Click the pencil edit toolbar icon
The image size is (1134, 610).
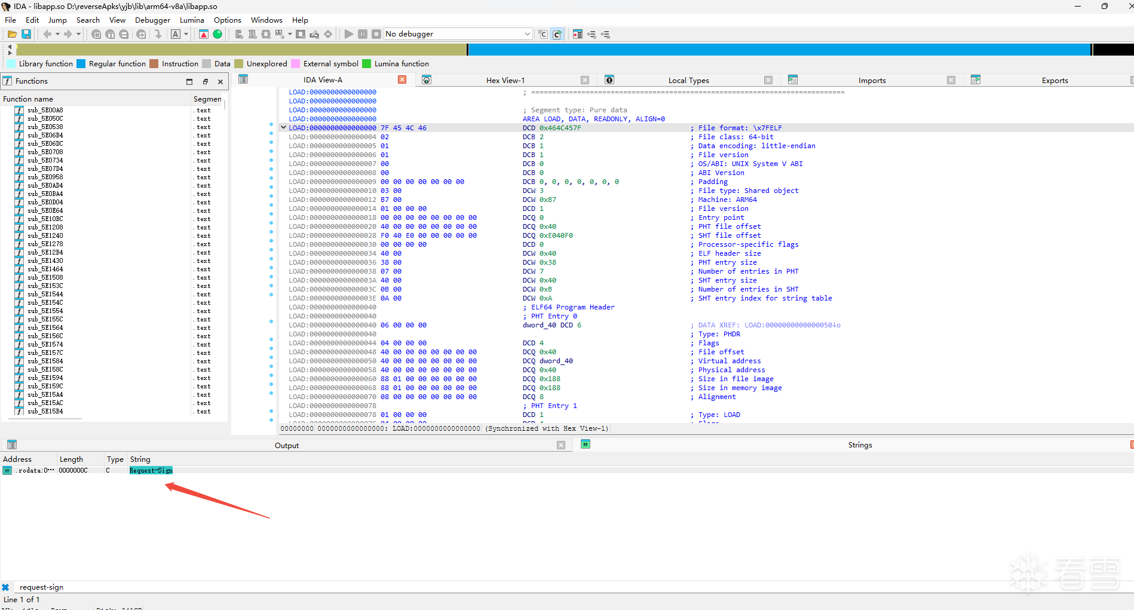[x=314, y=34]
